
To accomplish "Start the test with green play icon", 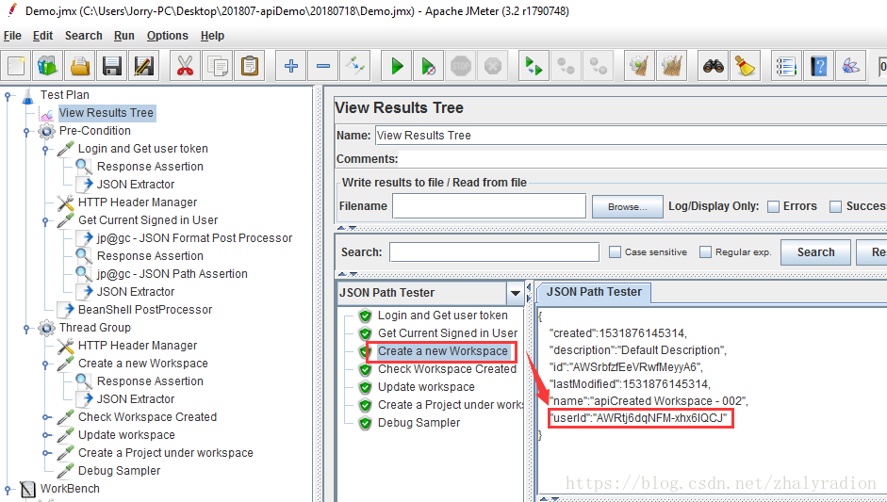I will pyautogui.click(x=397, y=66).
